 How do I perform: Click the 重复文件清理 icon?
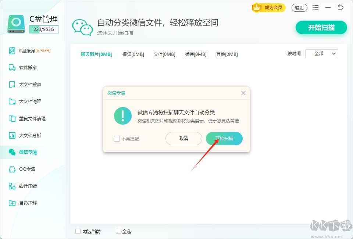click(x=12, y=118)
